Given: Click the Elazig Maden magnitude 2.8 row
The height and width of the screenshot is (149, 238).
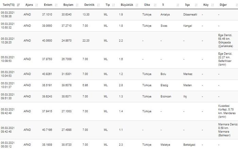Looking at the screenshot, I should tap(119, 85).
